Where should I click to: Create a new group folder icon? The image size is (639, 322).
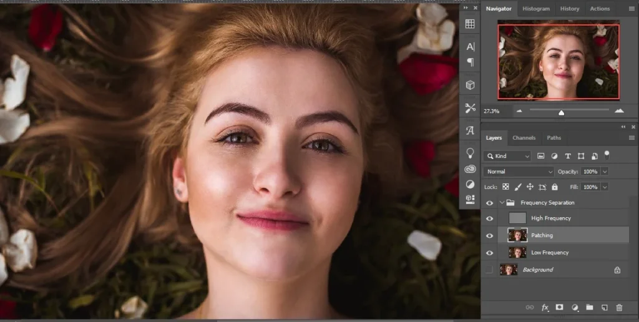589,308
